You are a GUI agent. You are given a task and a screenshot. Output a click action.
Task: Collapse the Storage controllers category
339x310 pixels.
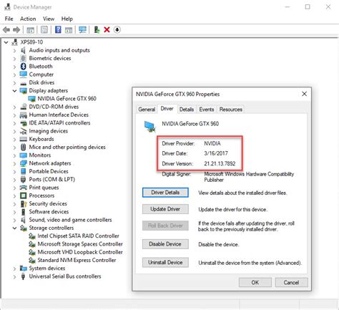pos(14,228)
